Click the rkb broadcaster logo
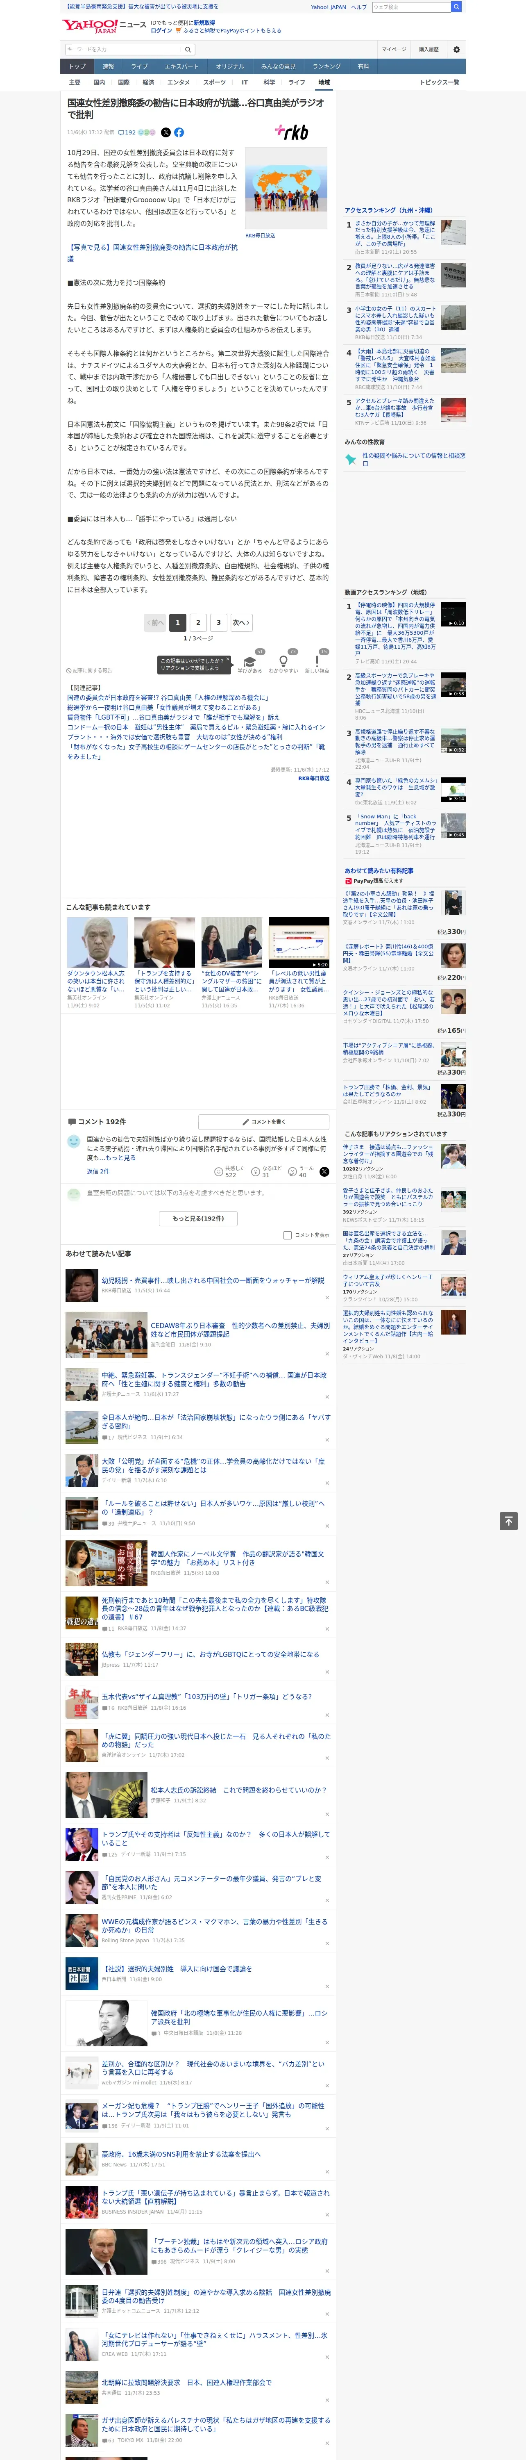This screenshot has width=526, height=2460. 291,132
